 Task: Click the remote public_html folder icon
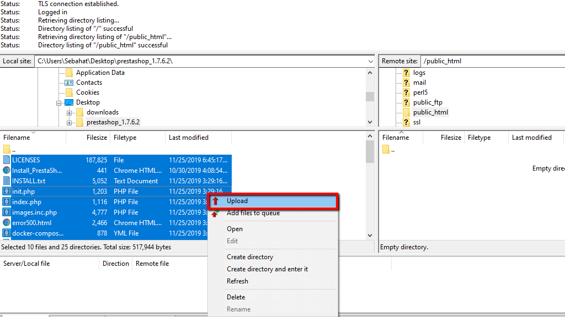click(x=406, y=112)
